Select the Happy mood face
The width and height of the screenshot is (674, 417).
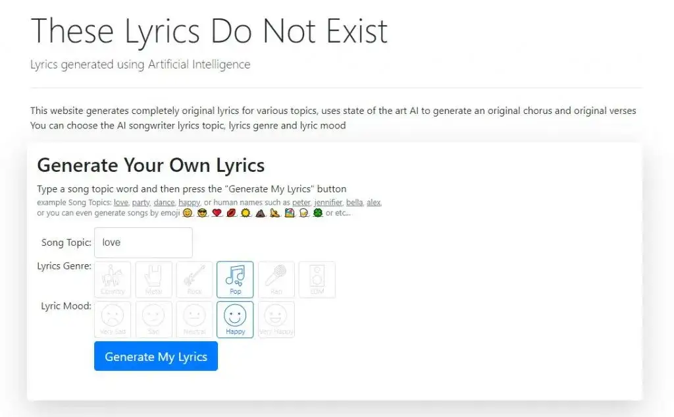pos(235,320)
